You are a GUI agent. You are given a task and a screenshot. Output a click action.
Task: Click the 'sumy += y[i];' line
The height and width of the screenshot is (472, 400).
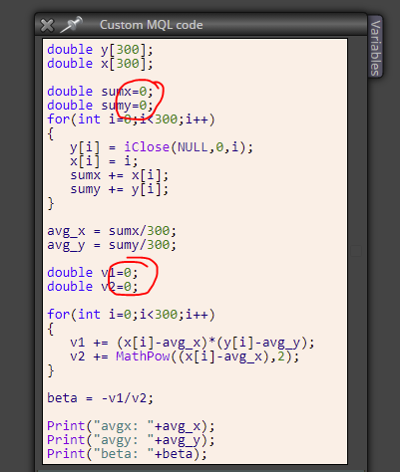120,189
